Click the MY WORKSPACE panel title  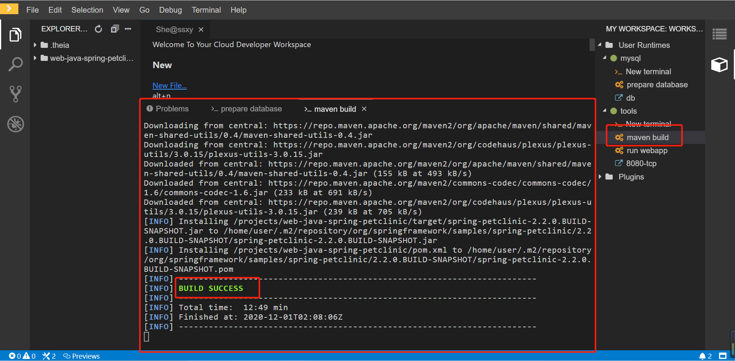pos(654,29)
